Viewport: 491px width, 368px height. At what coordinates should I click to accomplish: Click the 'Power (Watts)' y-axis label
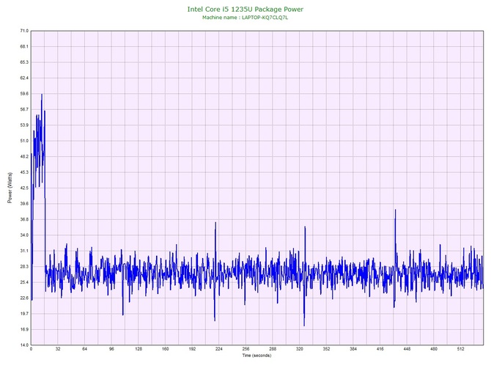[x=10, y=188]
